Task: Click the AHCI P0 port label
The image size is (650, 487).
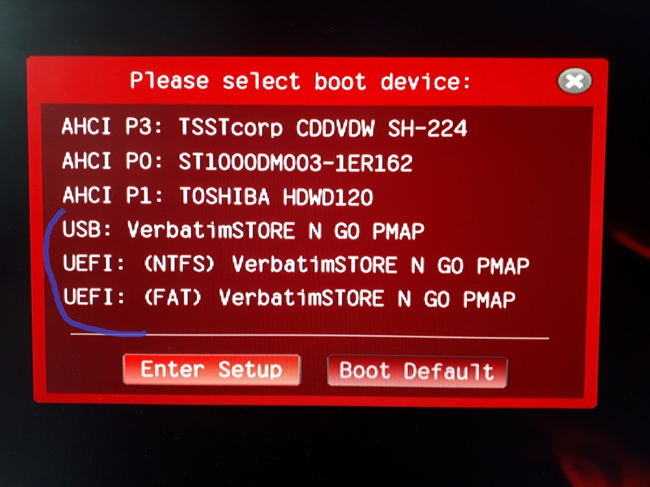Action: 112,161
